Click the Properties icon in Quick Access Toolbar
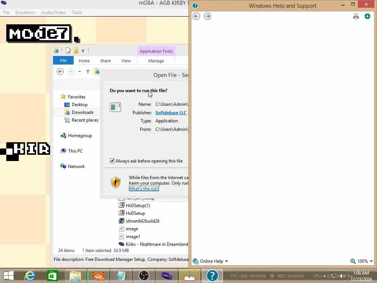The height and width of the screenshot is (283, 377). [68, 50]
